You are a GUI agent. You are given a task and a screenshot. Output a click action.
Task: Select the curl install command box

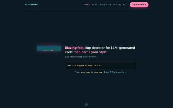click(101, 65)
